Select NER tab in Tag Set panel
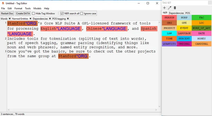 click(x=165, y=13)
